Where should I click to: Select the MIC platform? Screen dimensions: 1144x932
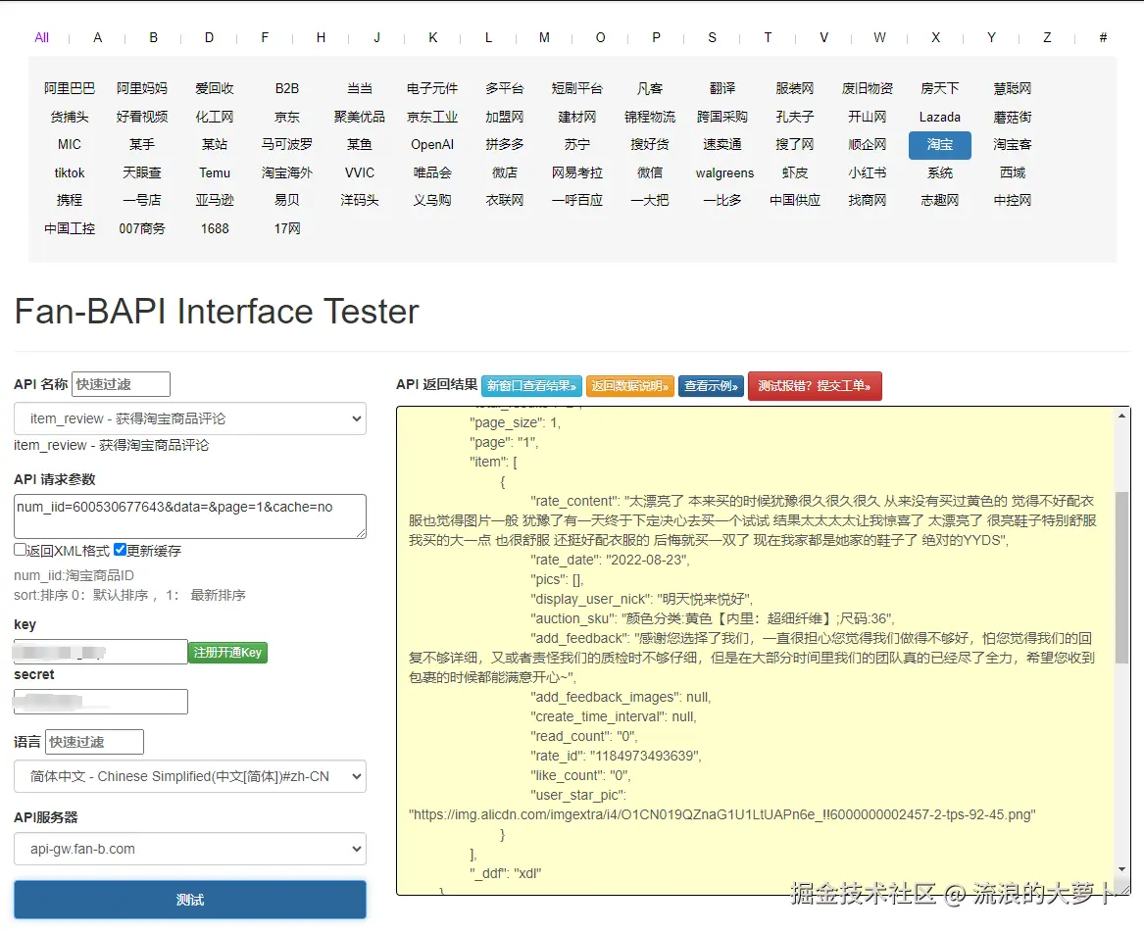(x=70, y=144)
